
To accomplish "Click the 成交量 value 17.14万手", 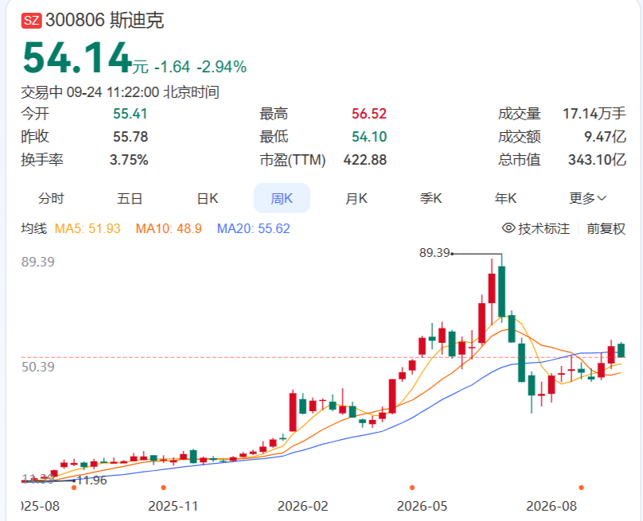I will point(594,114).
